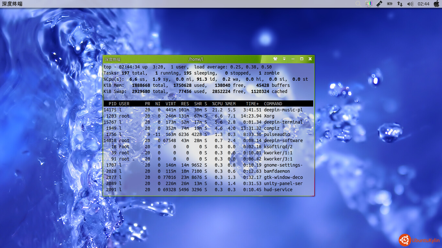Open the terminal theme (shirt) icon
The image size is (442, 248).
275,59
